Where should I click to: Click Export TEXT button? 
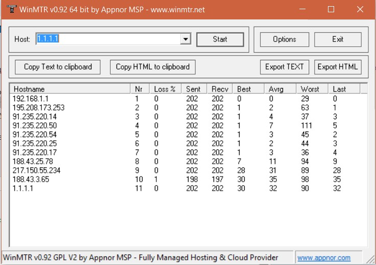(285, 67)
